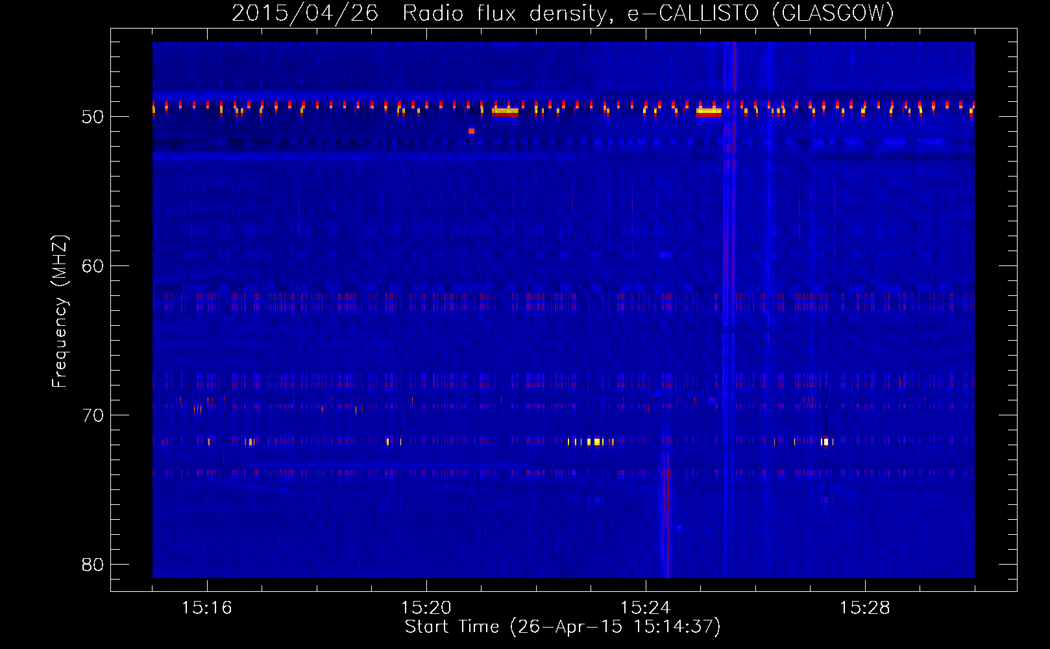Click the 80 frequency tick label
The height and width of the screenshot is (649, 1050).
point(93,565)
